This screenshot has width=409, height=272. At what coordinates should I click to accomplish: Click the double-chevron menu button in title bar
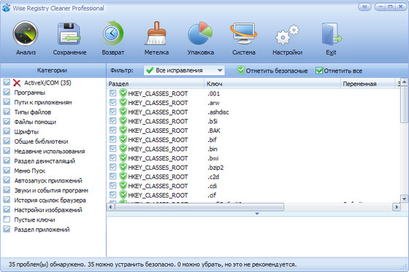(364, 7)
